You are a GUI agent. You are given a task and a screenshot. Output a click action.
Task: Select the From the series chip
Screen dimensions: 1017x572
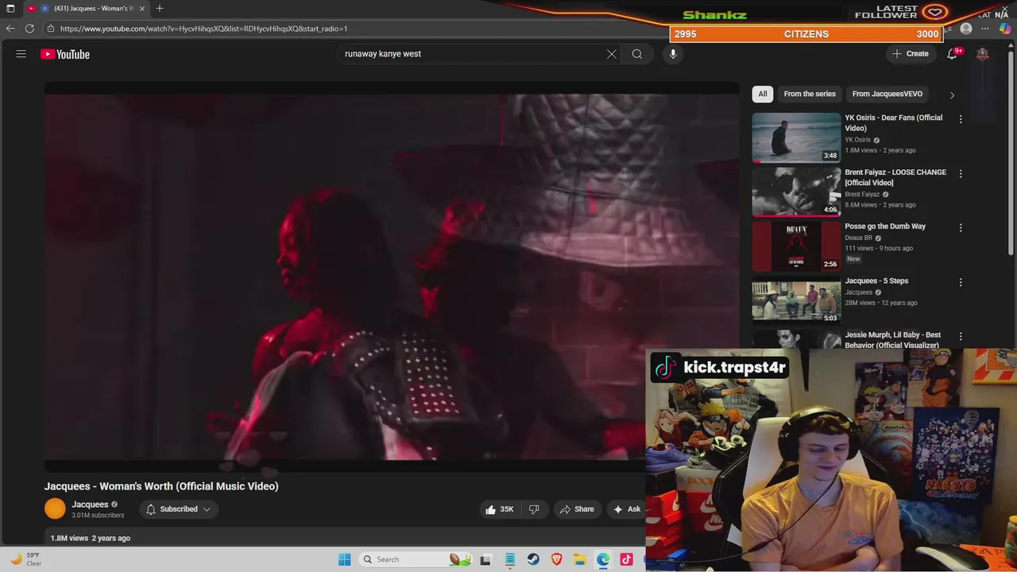(810, 94)
